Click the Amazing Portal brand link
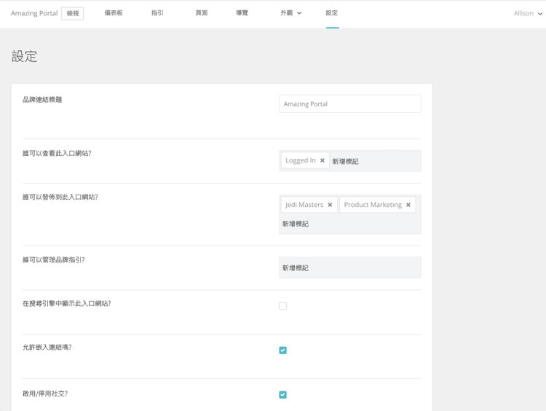 point(34,13)
